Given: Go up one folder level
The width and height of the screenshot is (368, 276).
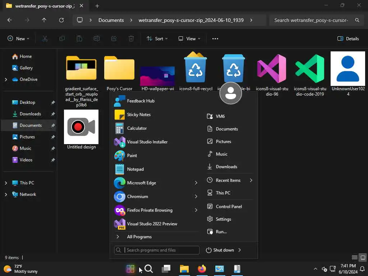Looking at the screenshot, I should 44,20.
